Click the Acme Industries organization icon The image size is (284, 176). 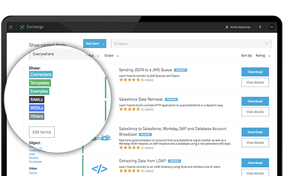tap(227, 27)
